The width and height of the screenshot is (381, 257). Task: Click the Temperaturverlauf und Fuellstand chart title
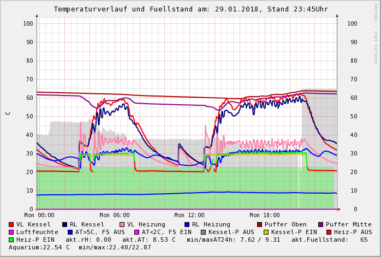pyautogui.click(x=190, y=9)
